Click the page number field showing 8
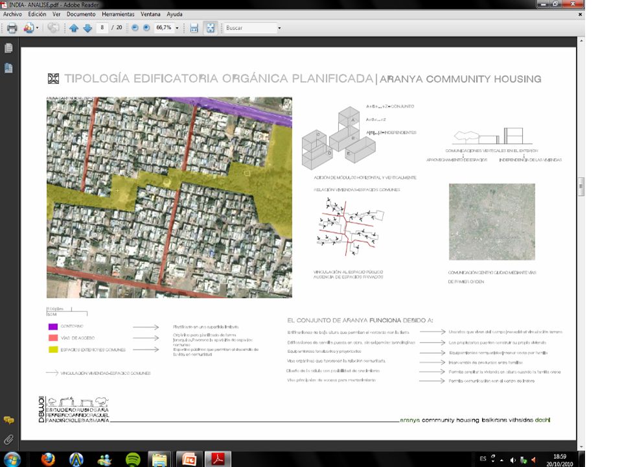622x467 pixels. (x=102, y=27)
